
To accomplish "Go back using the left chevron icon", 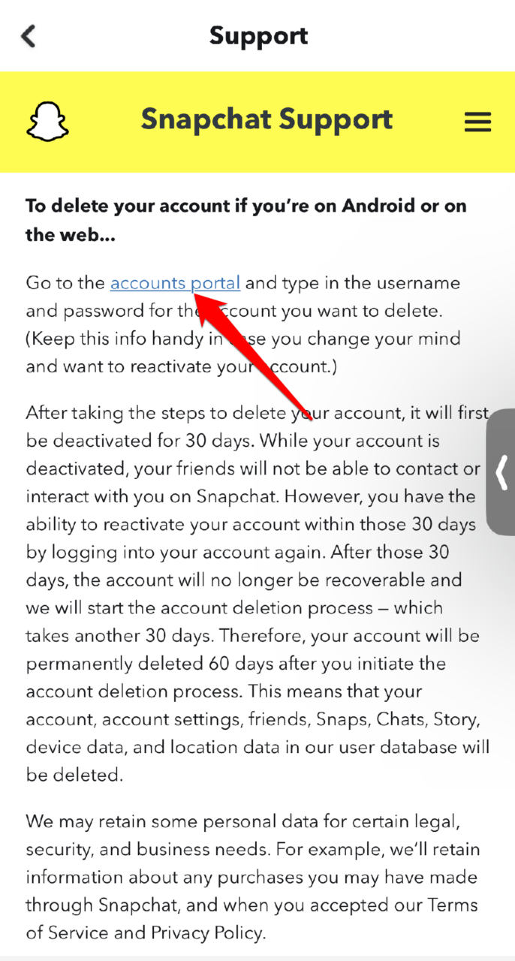I will [29, 36].
